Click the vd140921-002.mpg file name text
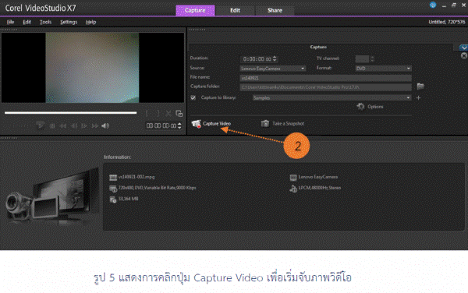The height and width of the screenshot is (293, 468). tap(136, 177)
